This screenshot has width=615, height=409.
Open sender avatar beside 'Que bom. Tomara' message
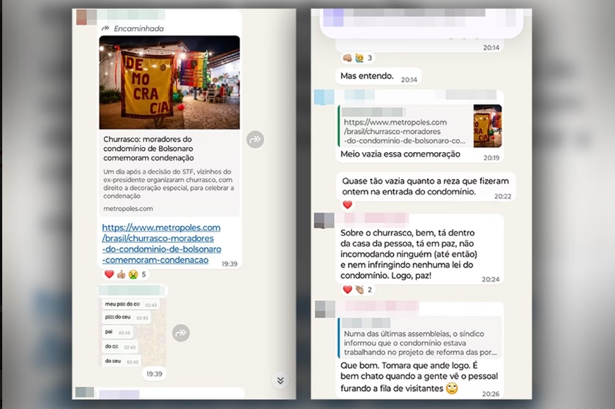tap(324, 309)
